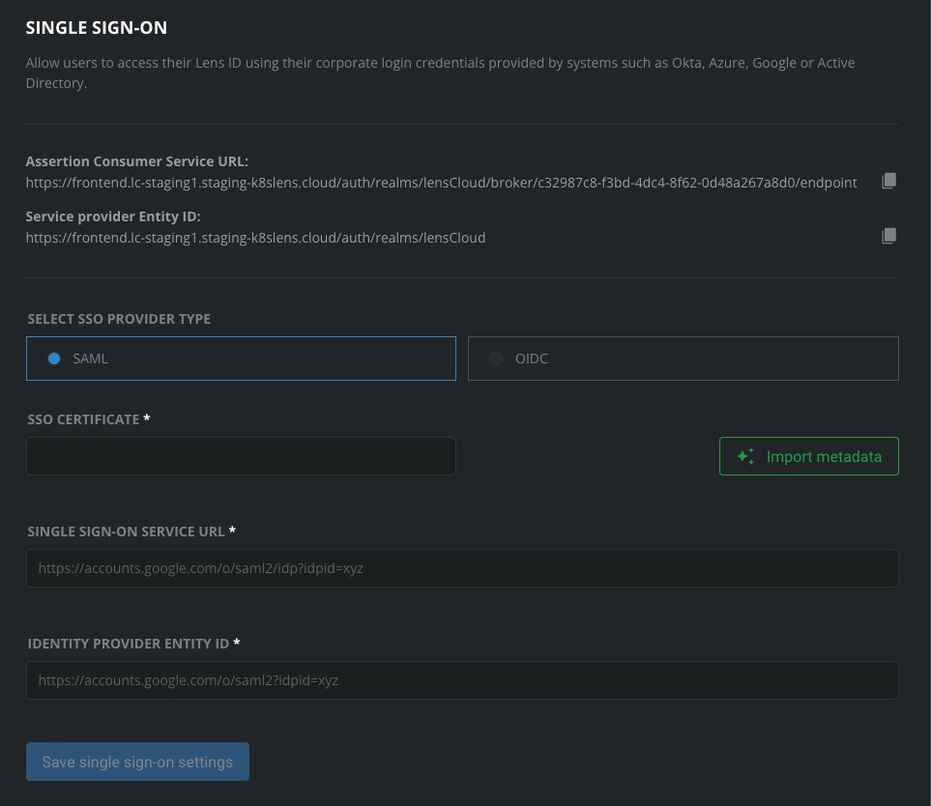Copy the Service provider Entity ID
The height and width of the screenshot is (806, 931).
[888, 236]
